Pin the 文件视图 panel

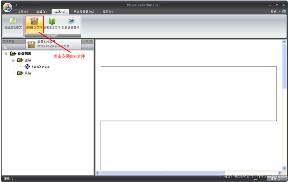pyautogui.click(x=87, y=41)
